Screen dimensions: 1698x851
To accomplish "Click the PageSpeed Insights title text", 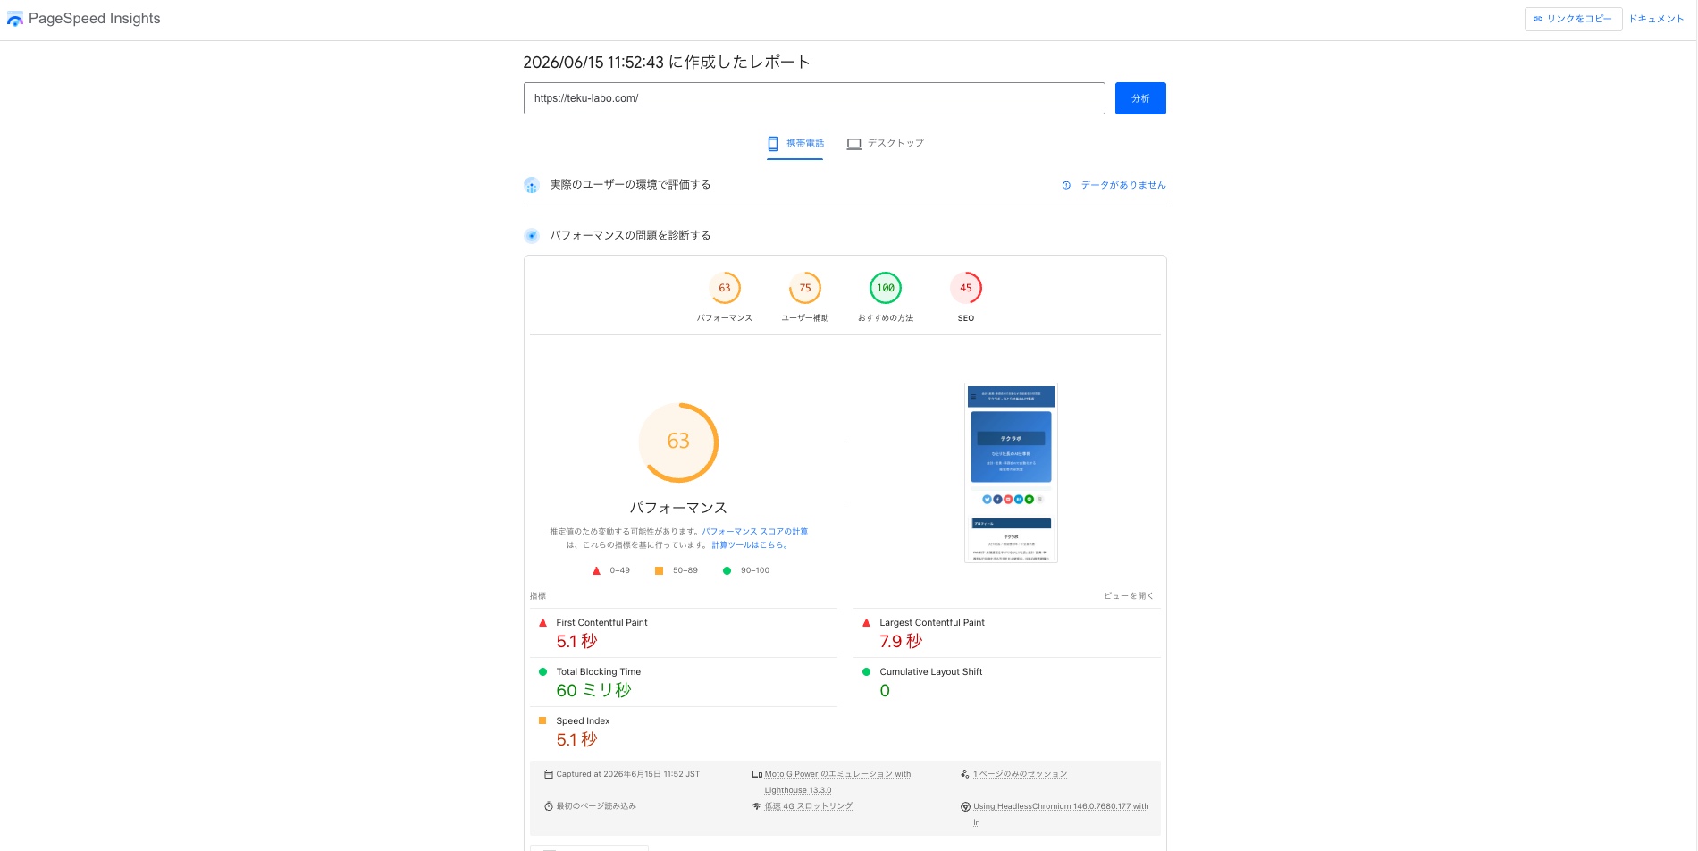I will click(95, 19).
